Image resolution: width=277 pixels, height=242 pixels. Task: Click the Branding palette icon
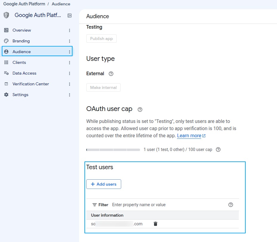click(x=6, y=41)
